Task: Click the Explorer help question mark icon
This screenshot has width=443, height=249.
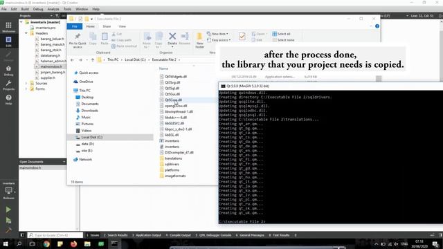Action: (x=377, y=26)
